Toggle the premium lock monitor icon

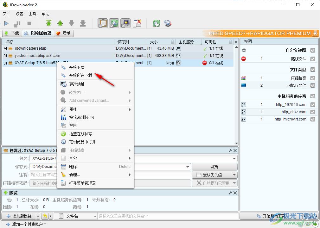pos(125,23)
